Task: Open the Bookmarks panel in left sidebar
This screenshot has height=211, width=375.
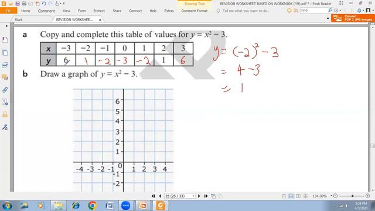Action: (x=5, y=40)
